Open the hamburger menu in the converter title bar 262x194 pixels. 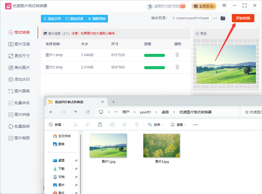(224, 6)
